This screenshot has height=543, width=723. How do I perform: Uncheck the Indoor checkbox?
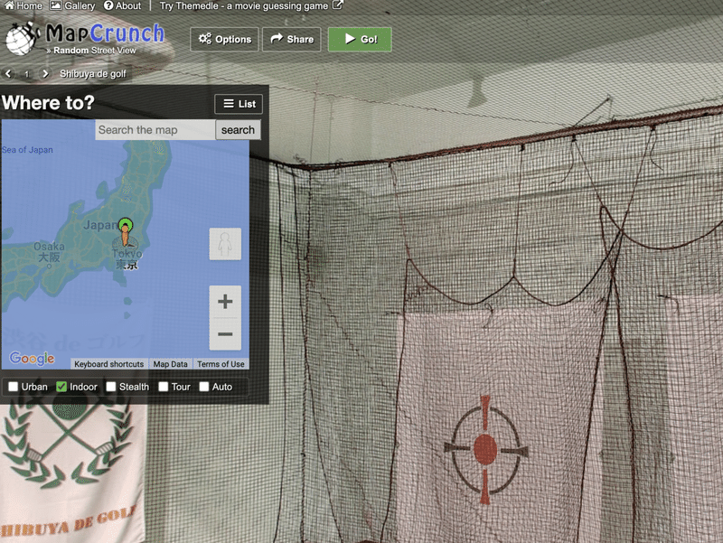click(61, 387)
